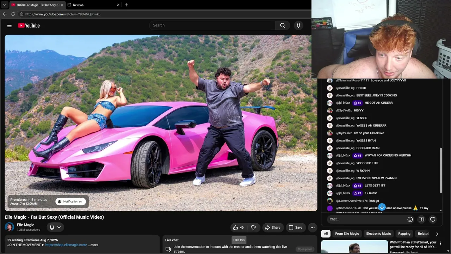This screenshot has width=451, height=254.
Task: Select the All filter chip
Action: point(326,234)
